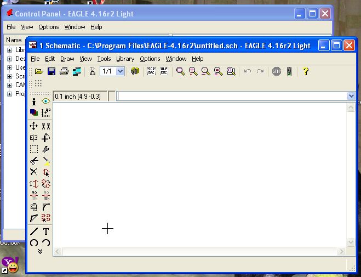This screenshot has height=277, width=361.
Task: Select the Arc tool
Action: coord(46,242)
